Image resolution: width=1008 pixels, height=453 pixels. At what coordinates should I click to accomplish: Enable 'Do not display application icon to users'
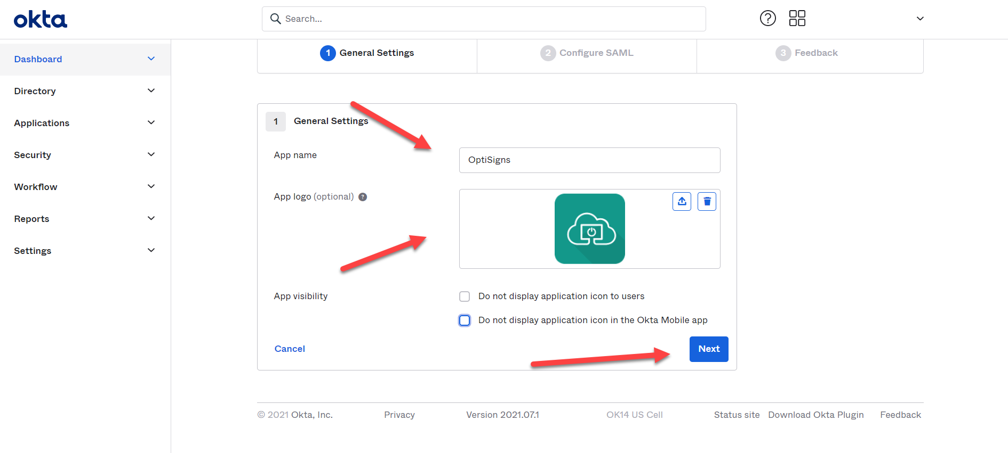[465, 296]
